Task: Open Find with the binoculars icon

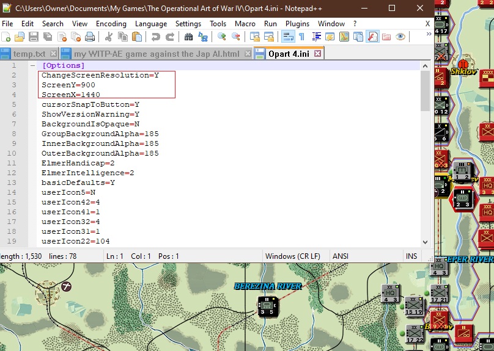Action: [x=188, y=37]
